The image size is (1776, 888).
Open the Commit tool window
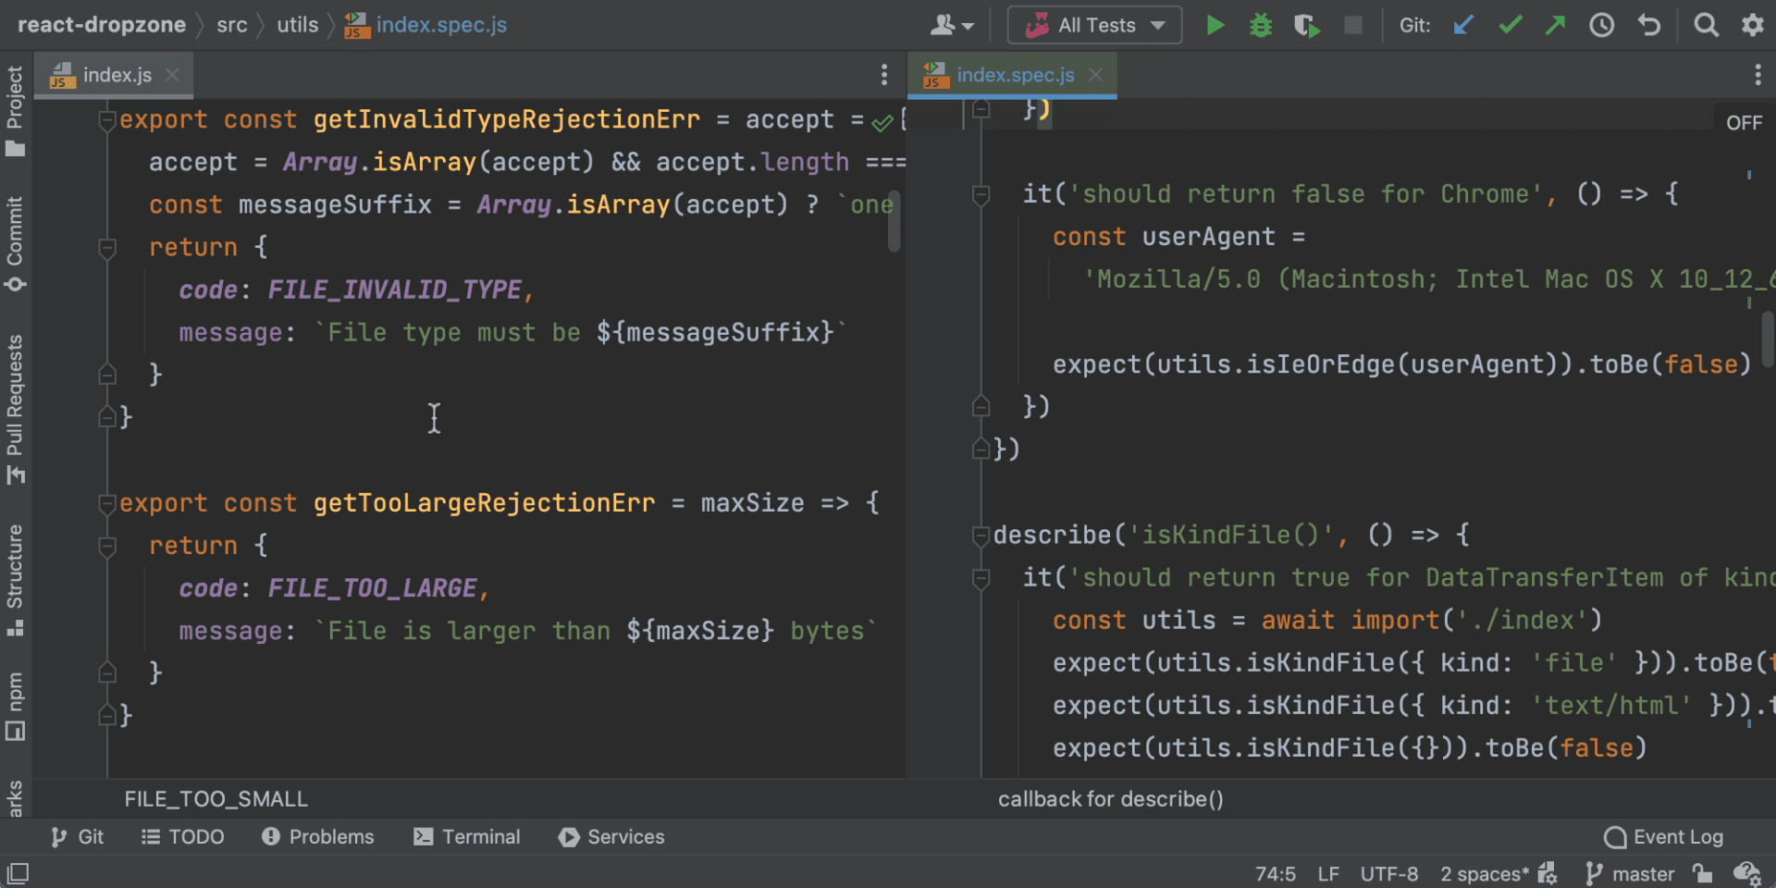tap(15, 244)
